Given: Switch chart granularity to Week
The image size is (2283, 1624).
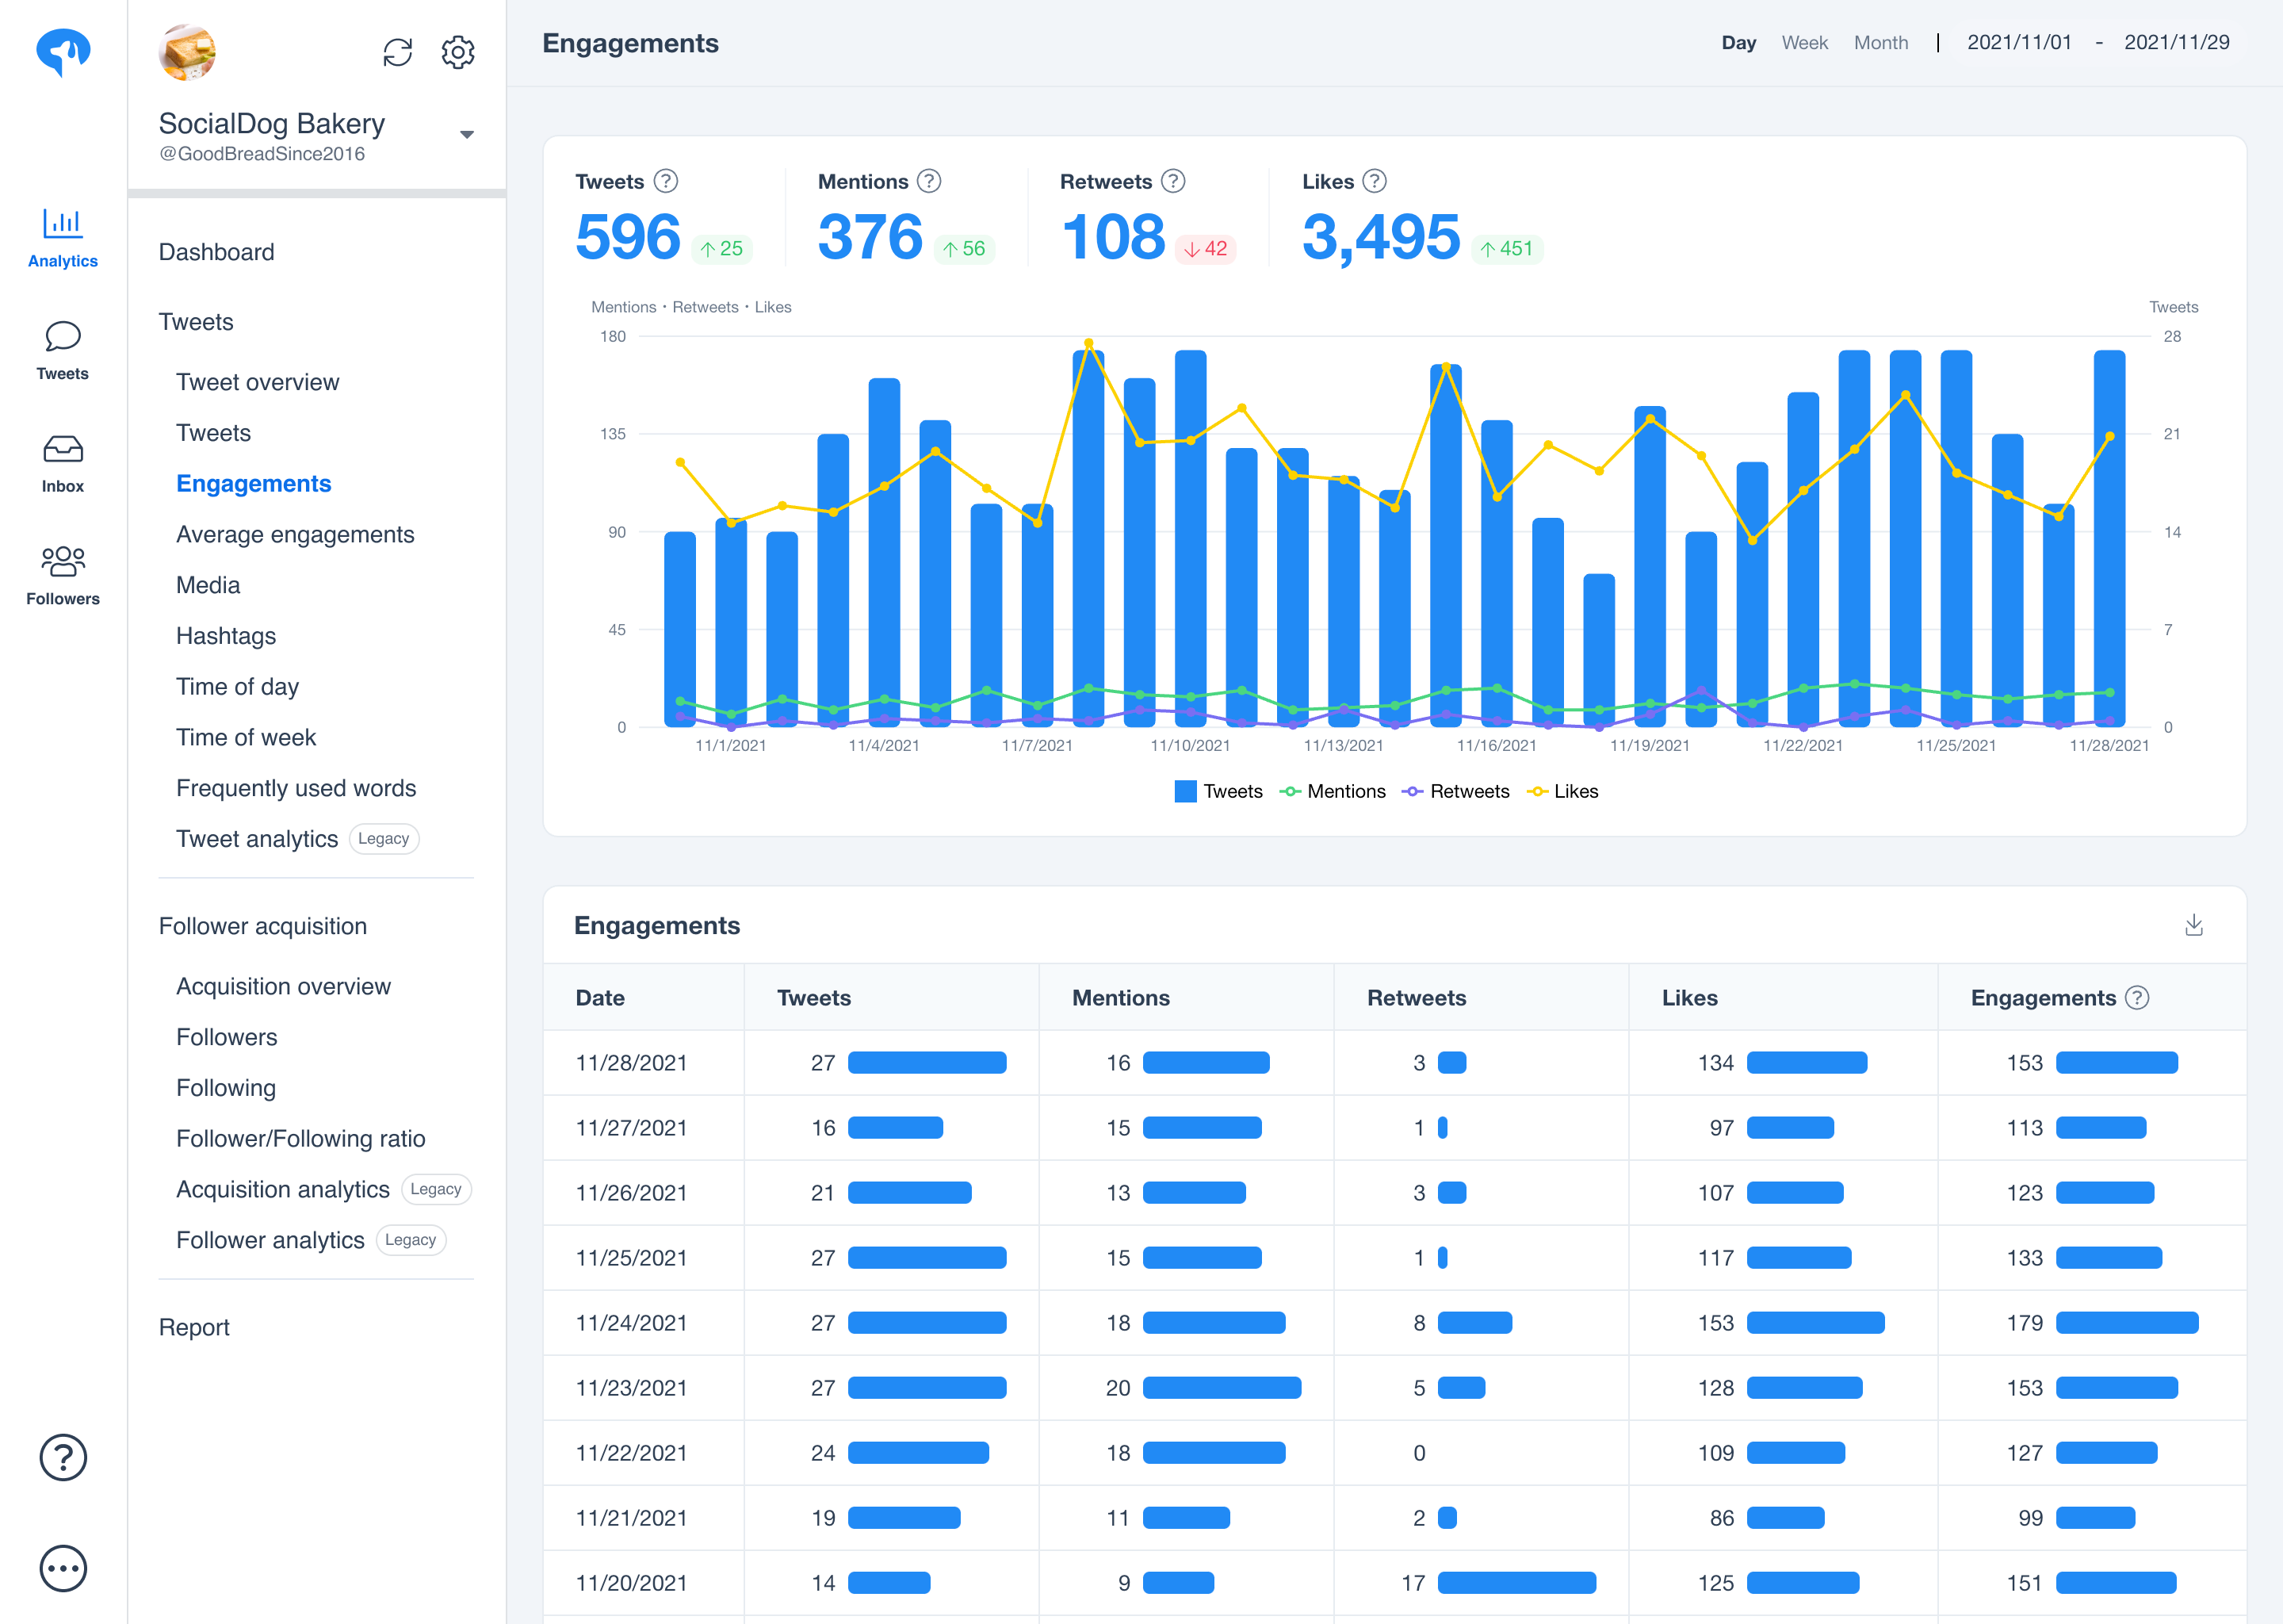Looking at the screenshot, I should (x=1804, y=43).
